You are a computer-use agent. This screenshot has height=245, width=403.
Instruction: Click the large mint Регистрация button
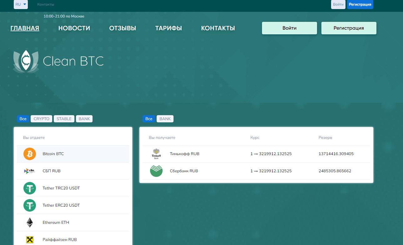(349, 28)
